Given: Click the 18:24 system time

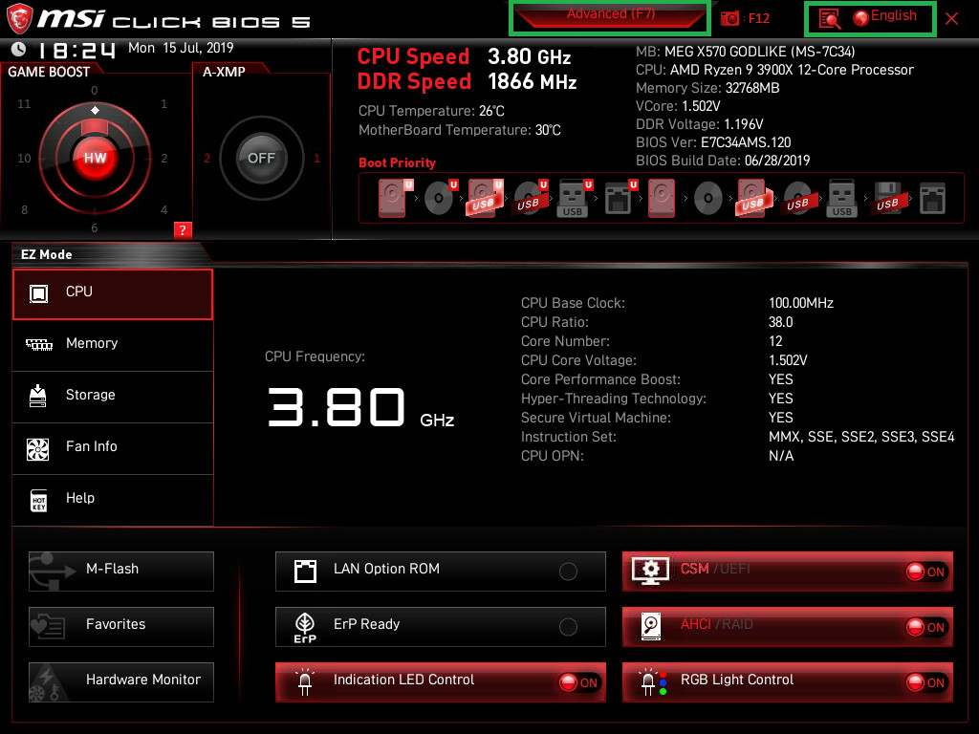Looking at the screenshot, I should tap(76, 50).
